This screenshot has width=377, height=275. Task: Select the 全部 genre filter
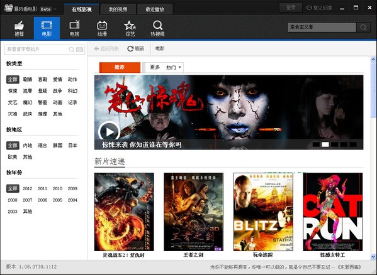[13, 79]
